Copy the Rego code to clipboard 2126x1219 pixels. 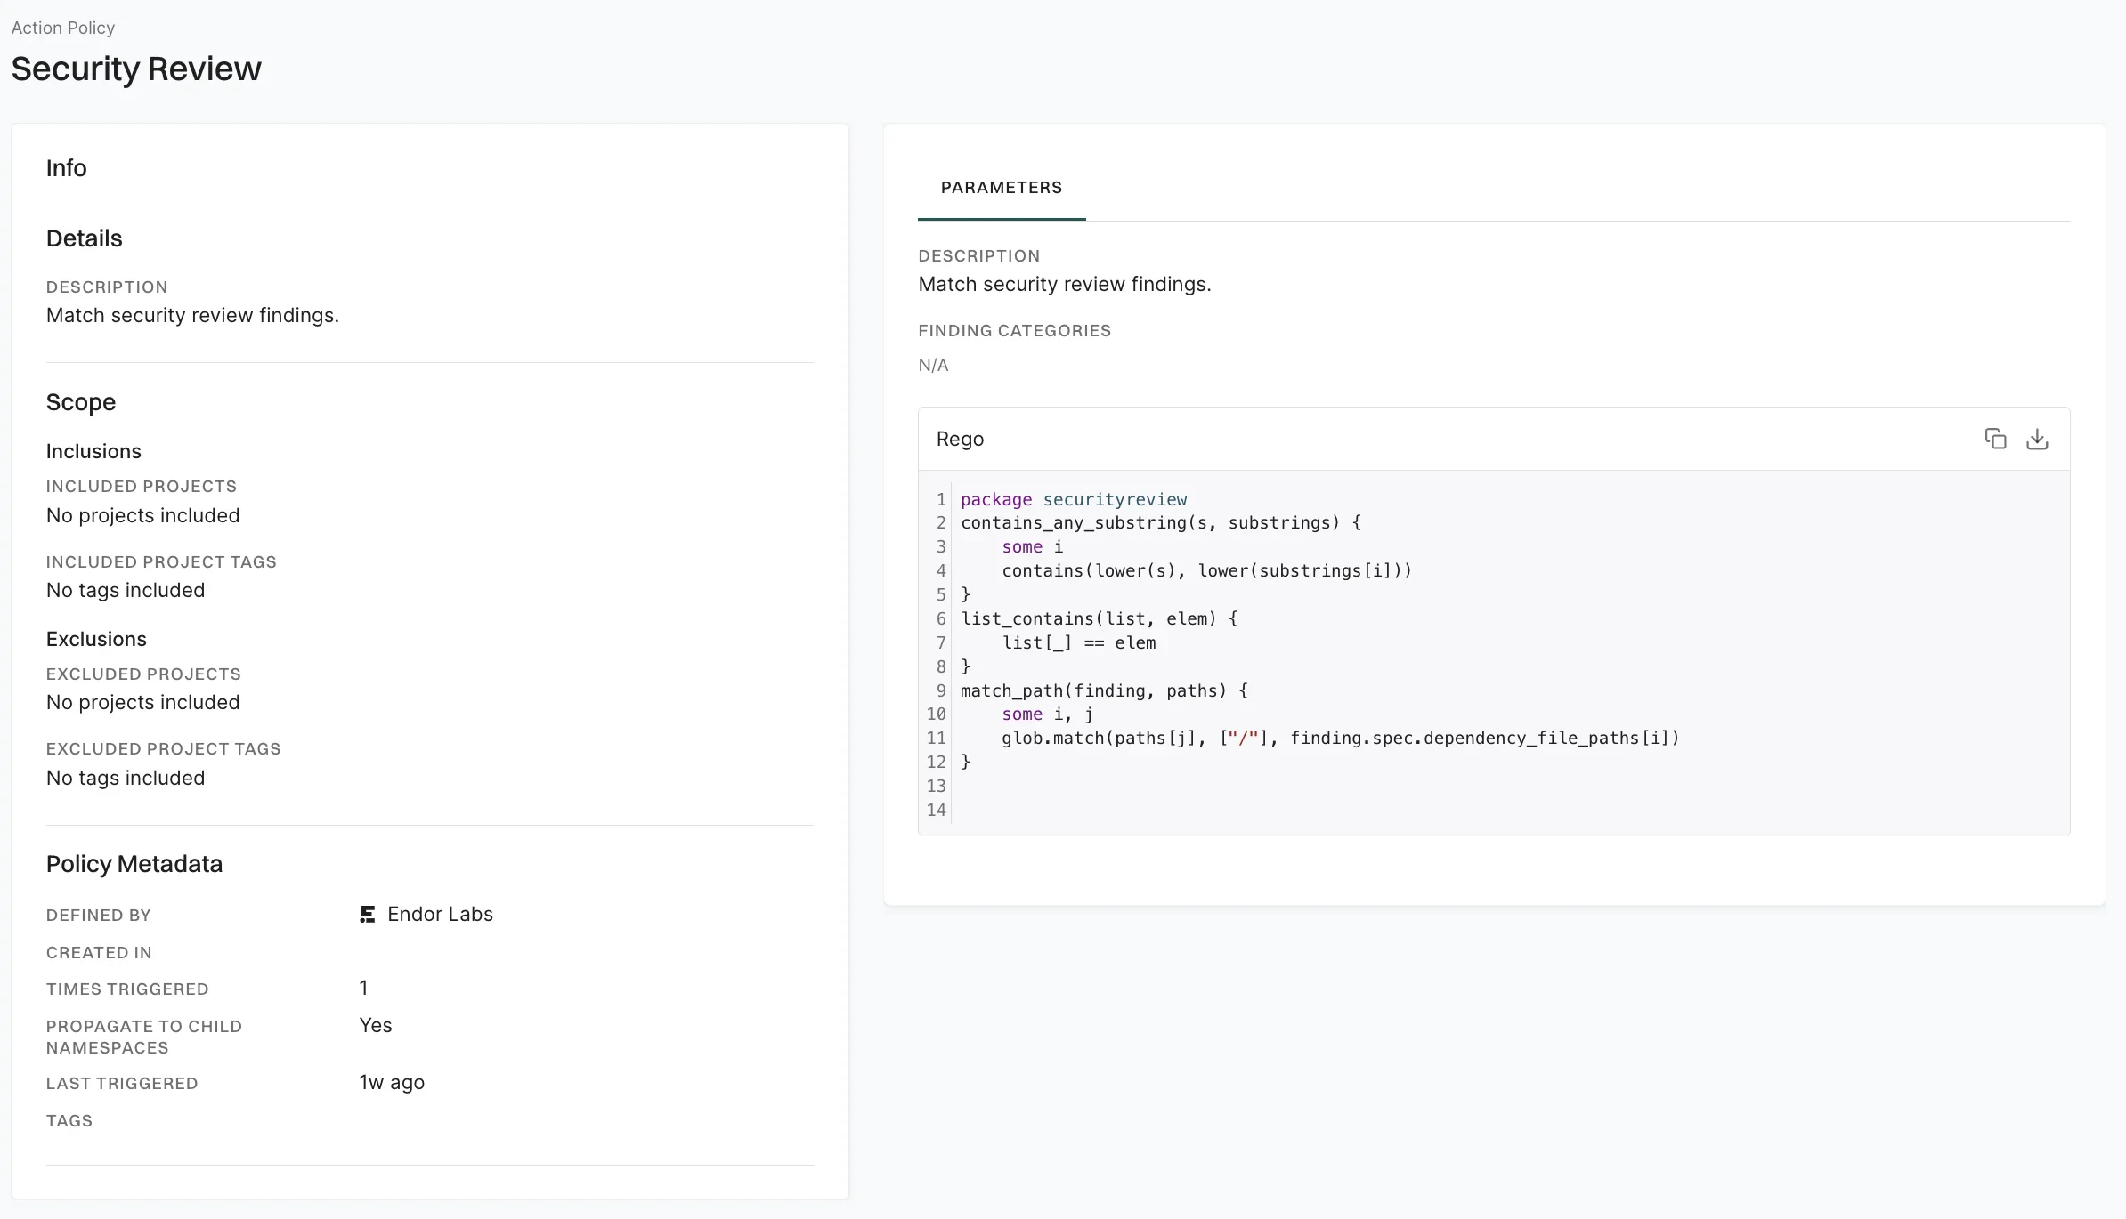point(1995,439)
